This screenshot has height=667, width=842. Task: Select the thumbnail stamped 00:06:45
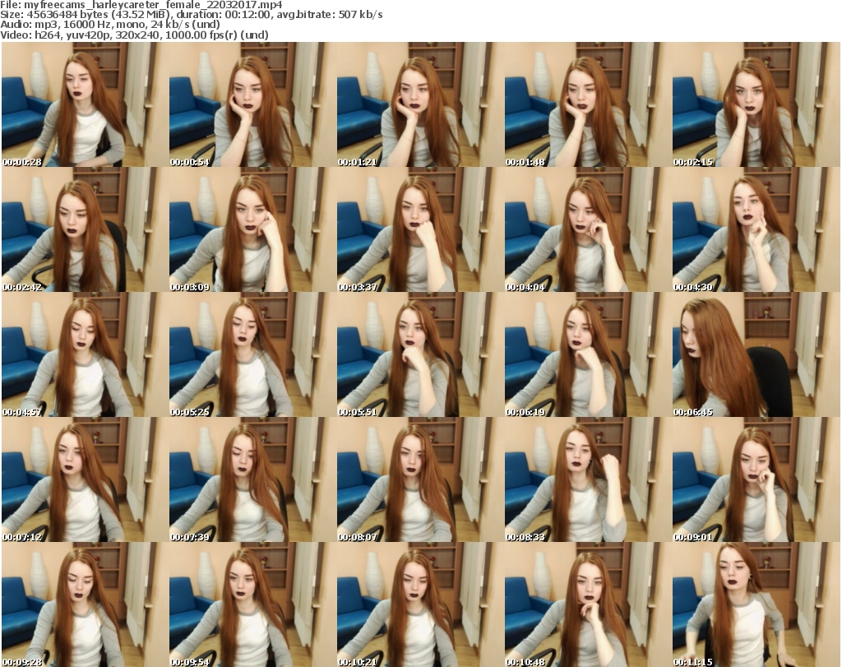[756, 354]
